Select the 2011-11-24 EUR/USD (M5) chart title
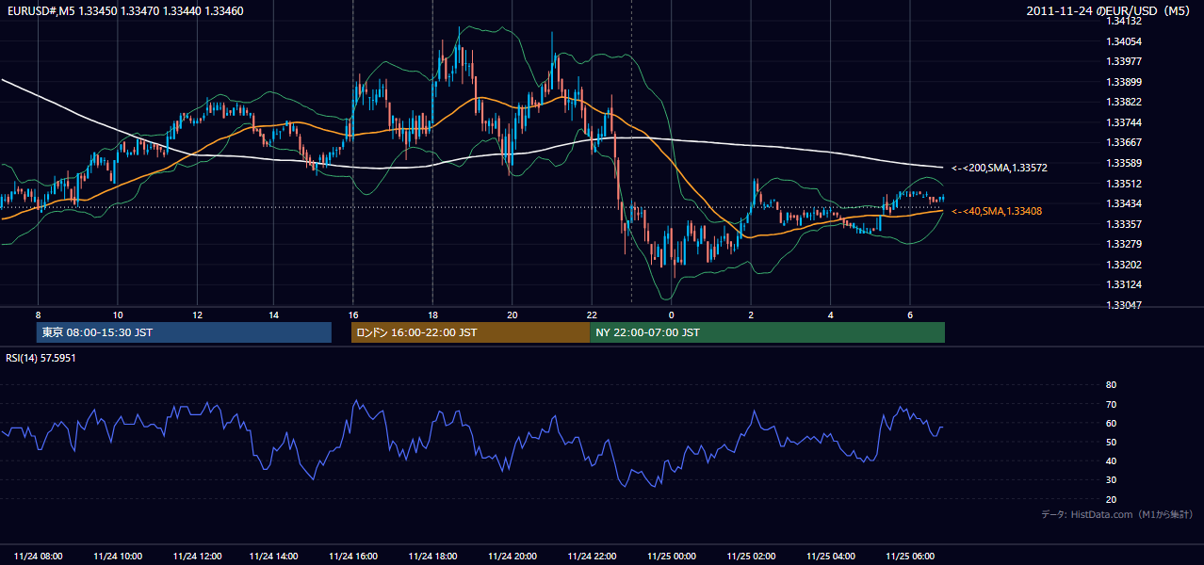This screenshot has width=1204, height=565. 1109,10
